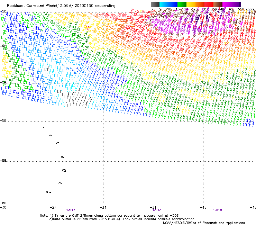This screenshot has height=225, width=256.
Task: Click the northernmost small island outline below -56
Action: 44,127
